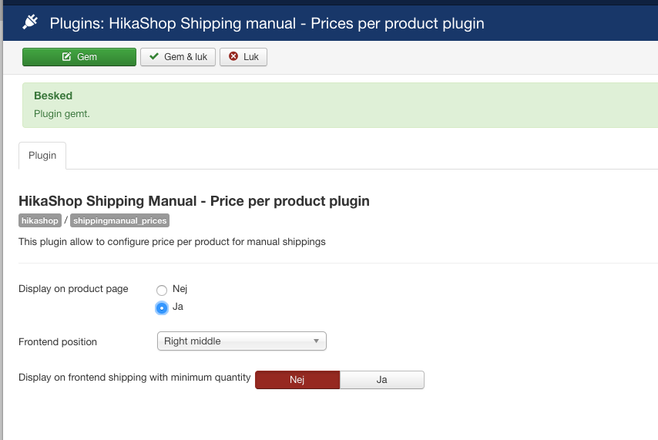Click the plugin description text
The image size is (658, 440).
[x=172, y=242]
